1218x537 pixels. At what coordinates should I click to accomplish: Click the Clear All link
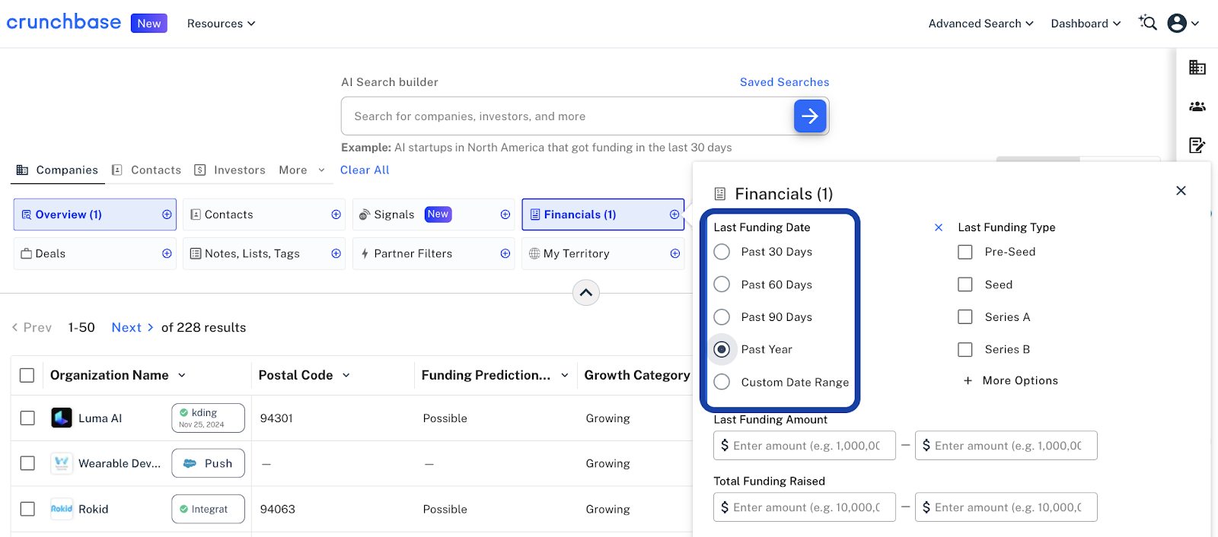coord(365,170)
